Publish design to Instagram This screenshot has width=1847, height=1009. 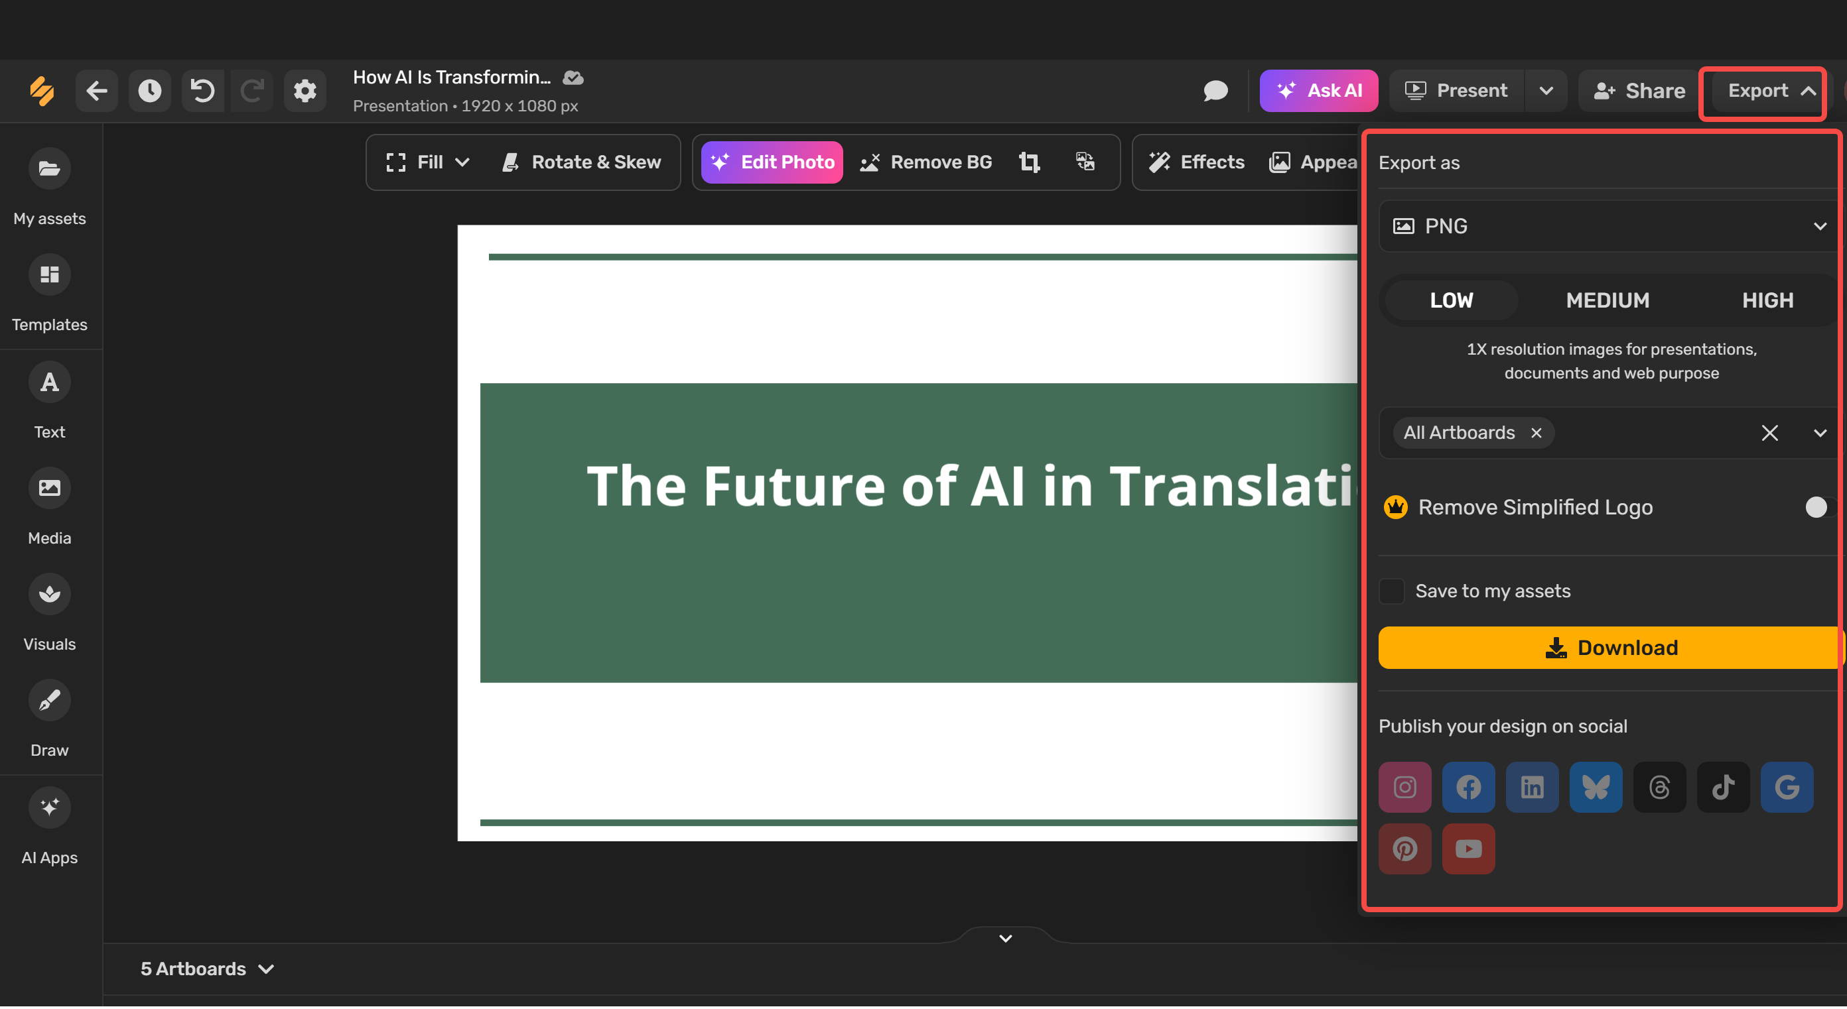pos(1404,787)
